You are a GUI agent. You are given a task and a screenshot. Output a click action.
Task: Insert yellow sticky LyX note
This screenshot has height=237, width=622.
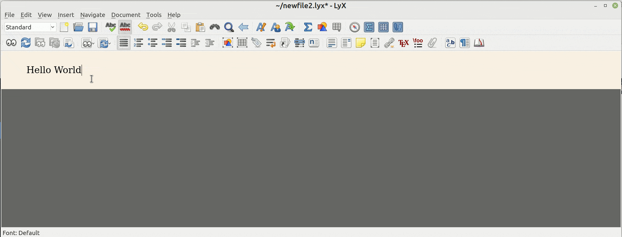pyautogui.click(x=361, y=43)
